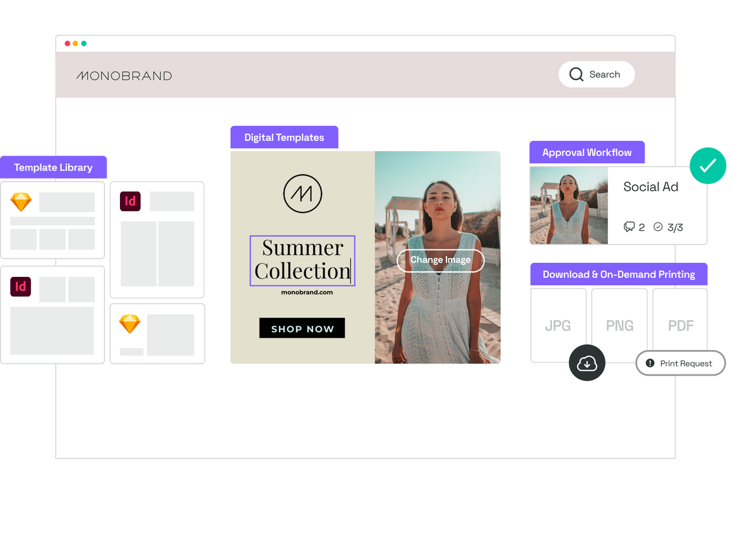The image size is (731, 550).
Task: Click the comment count 2
Action: coord(641,227)
